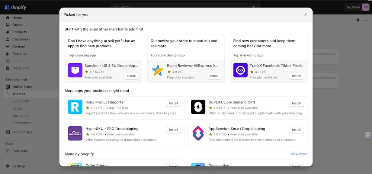Install Ecom Reviews-AliExpress app

[214, 76]
